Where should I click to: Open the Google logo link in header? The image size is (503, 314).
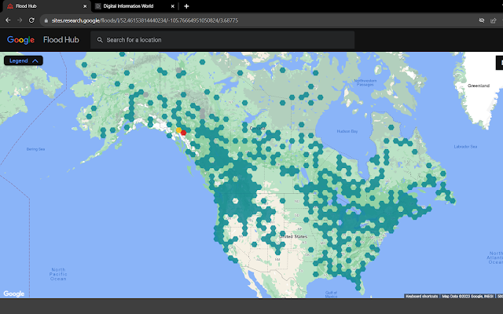[21, 40]
